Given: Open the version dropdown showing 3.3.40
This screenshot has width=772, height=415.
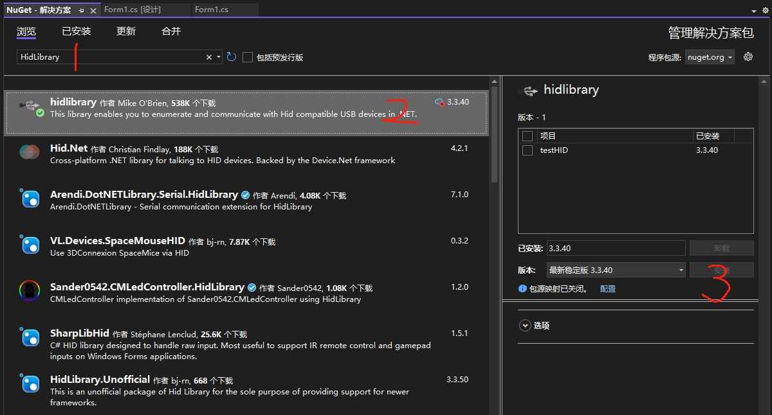Looking at the screenshot, I should (616, 270).
